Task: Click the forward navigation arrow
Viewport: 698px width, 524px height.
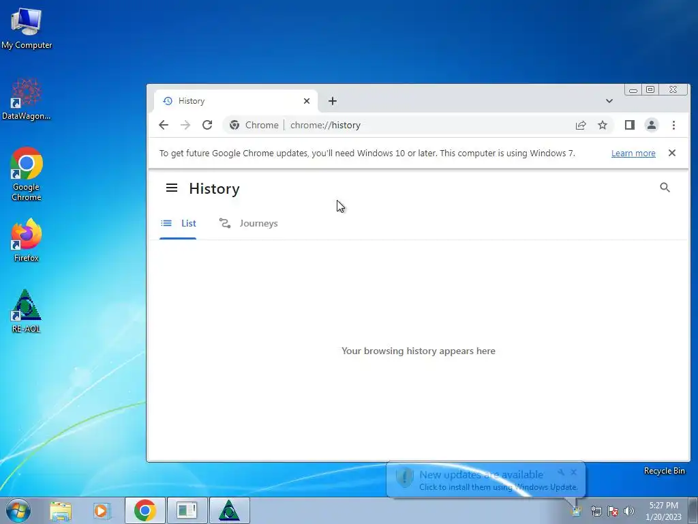Action: click(185, 126)
